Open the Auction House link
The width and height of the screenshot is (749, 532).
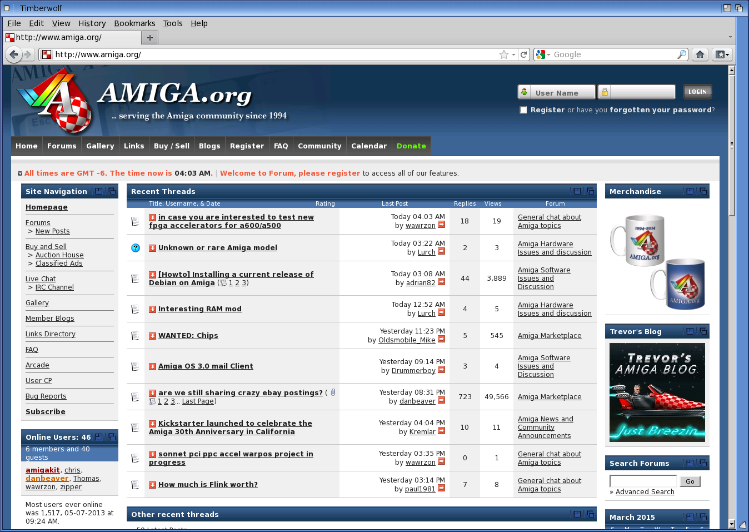click(x=59, y=255)
